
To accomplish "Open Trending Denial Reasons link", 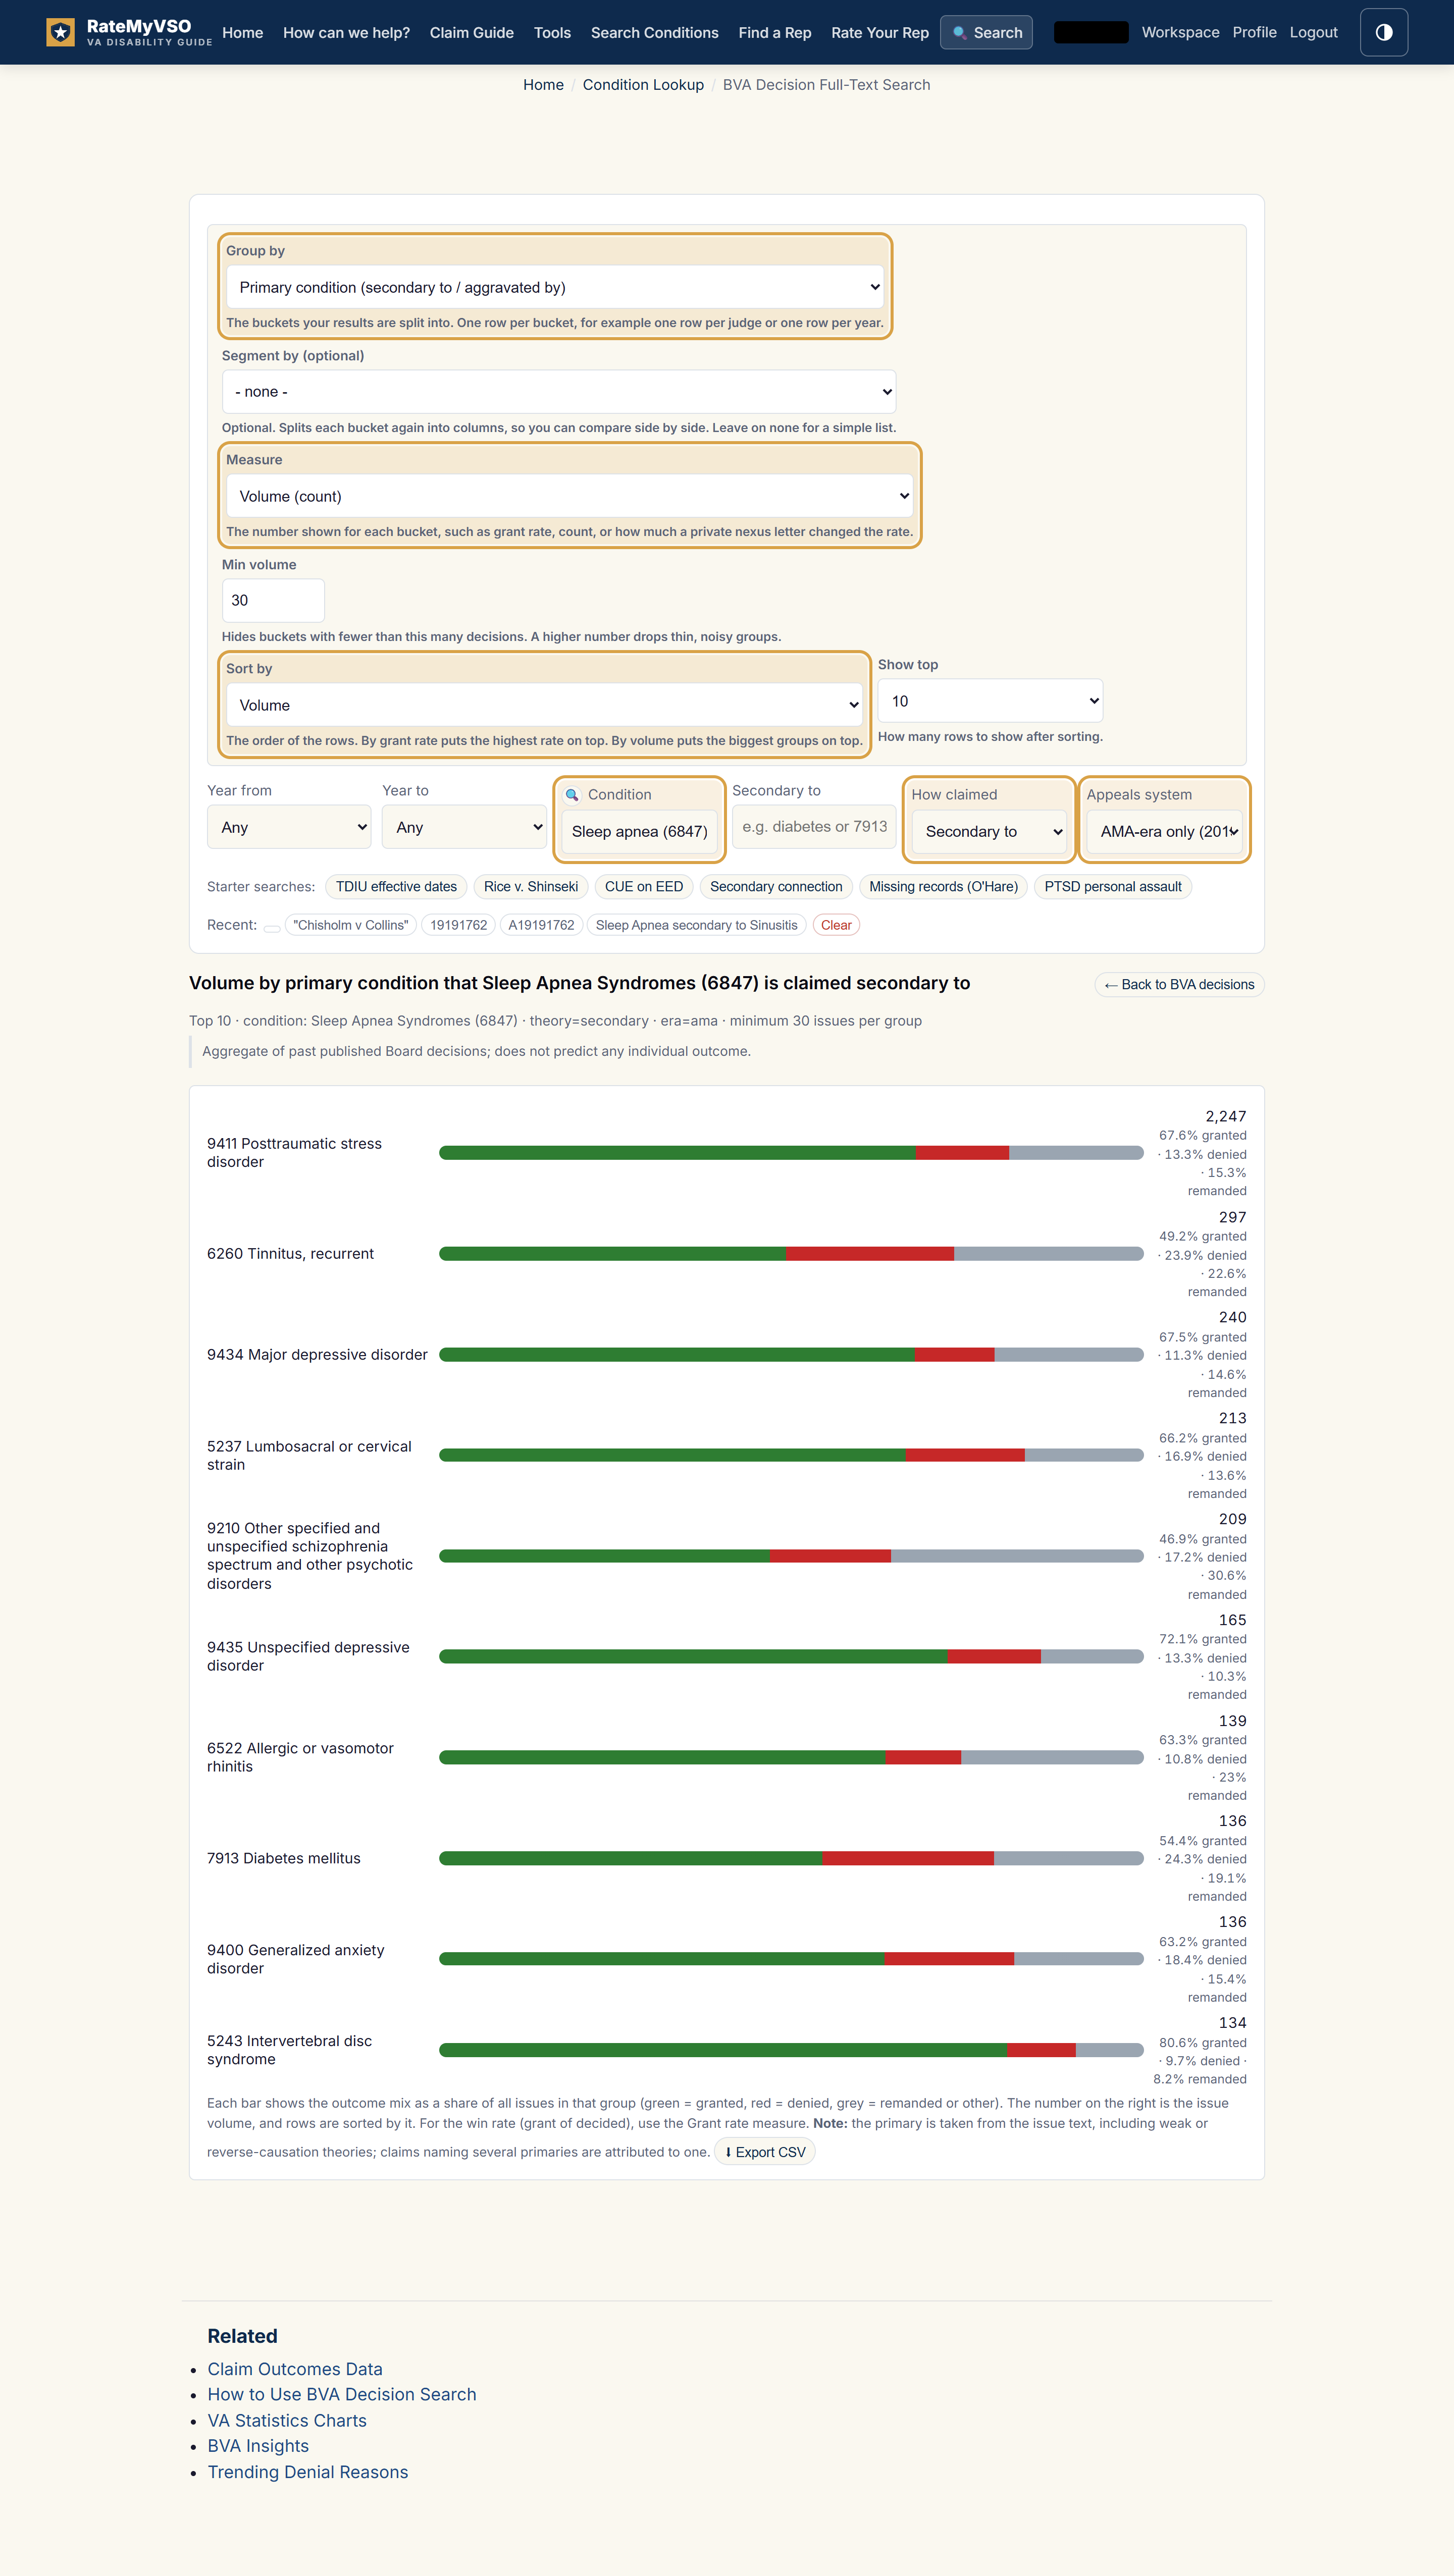I will 308,2472.
